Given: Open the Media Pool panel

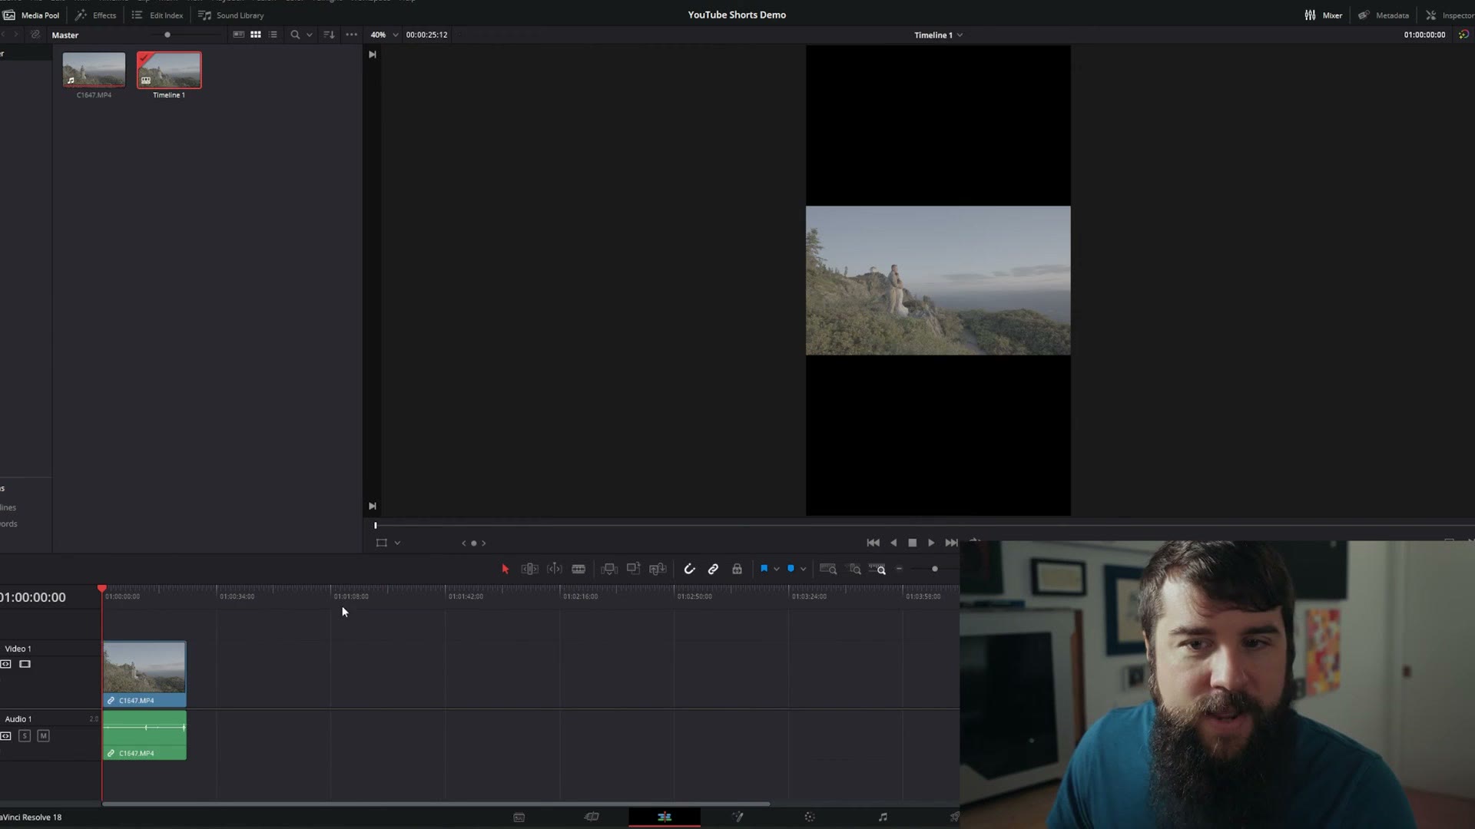Looking at the screenshot, I should [31, 15].
